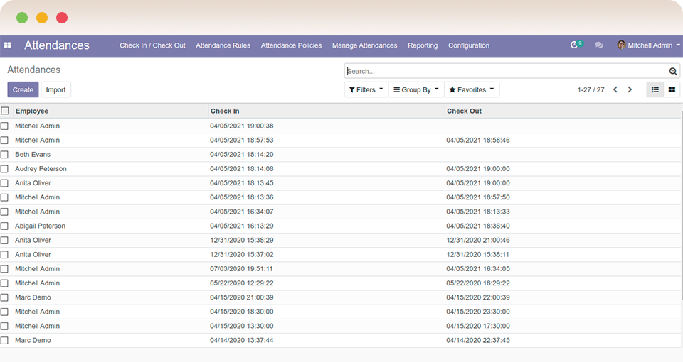Go to next page arrow
The image size is (683, 362).
pos(630,89)
